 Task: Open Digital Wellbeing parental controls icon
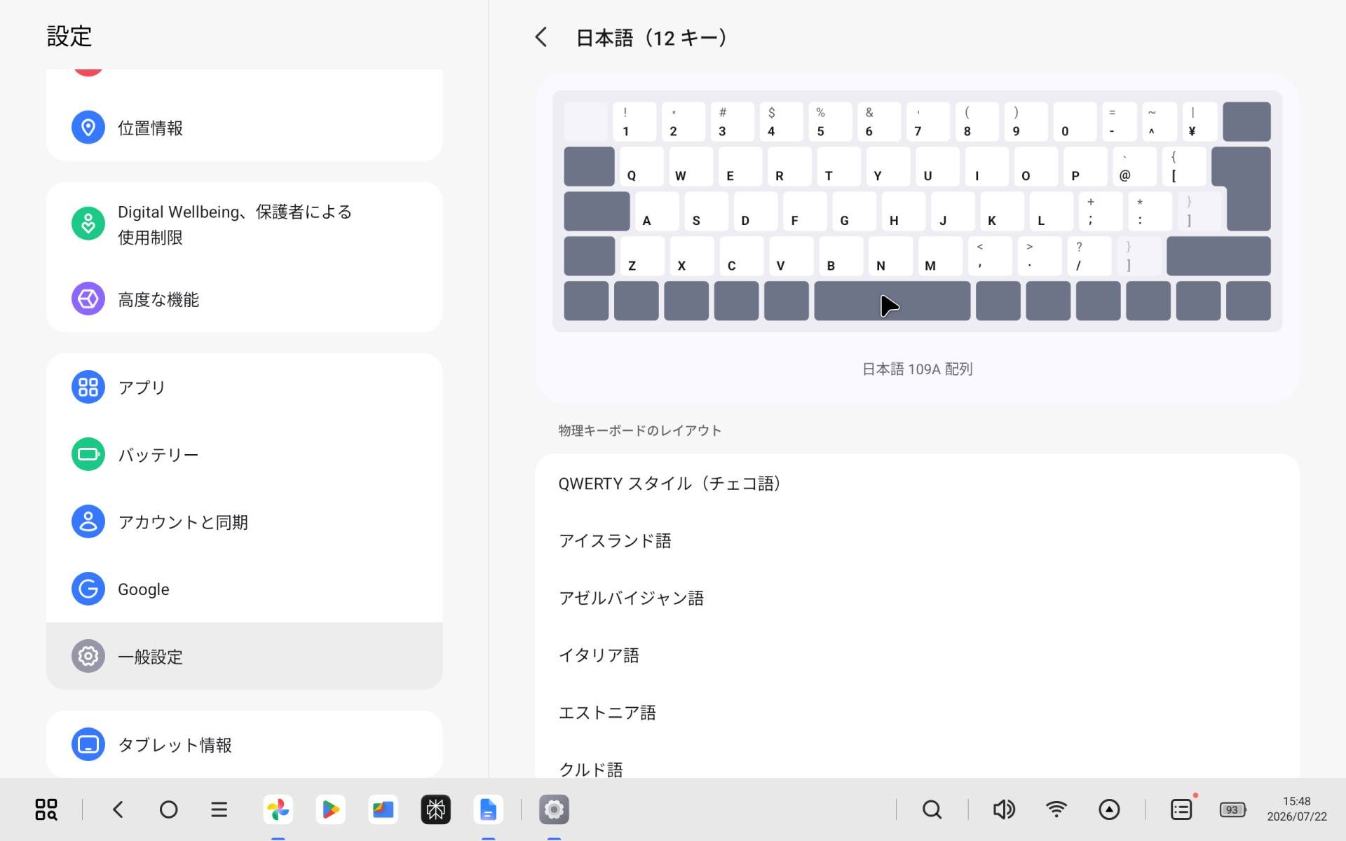coord(88,224)
